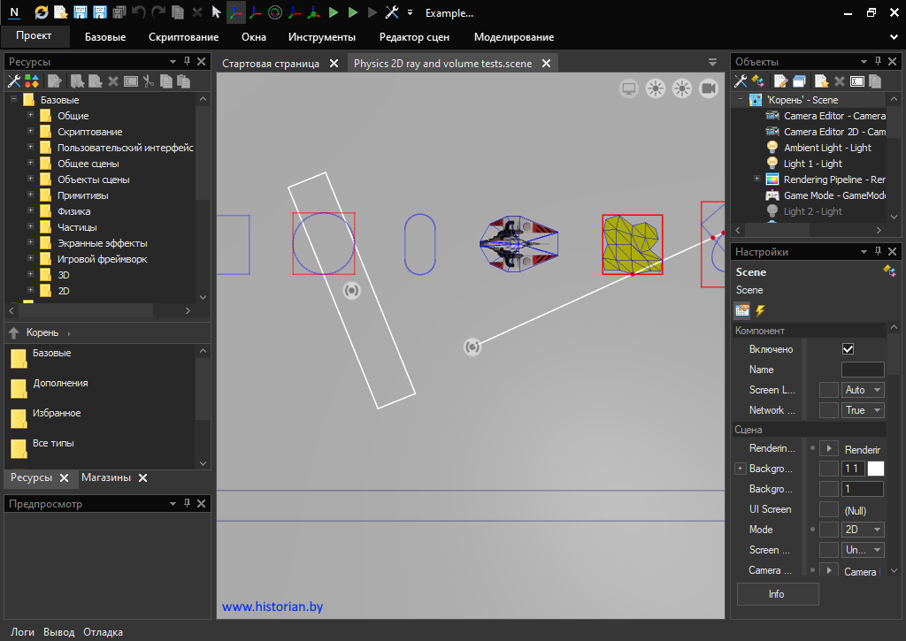Toggle the Включено checkbox
Screen dimensions: 906x641
(848, 349)
